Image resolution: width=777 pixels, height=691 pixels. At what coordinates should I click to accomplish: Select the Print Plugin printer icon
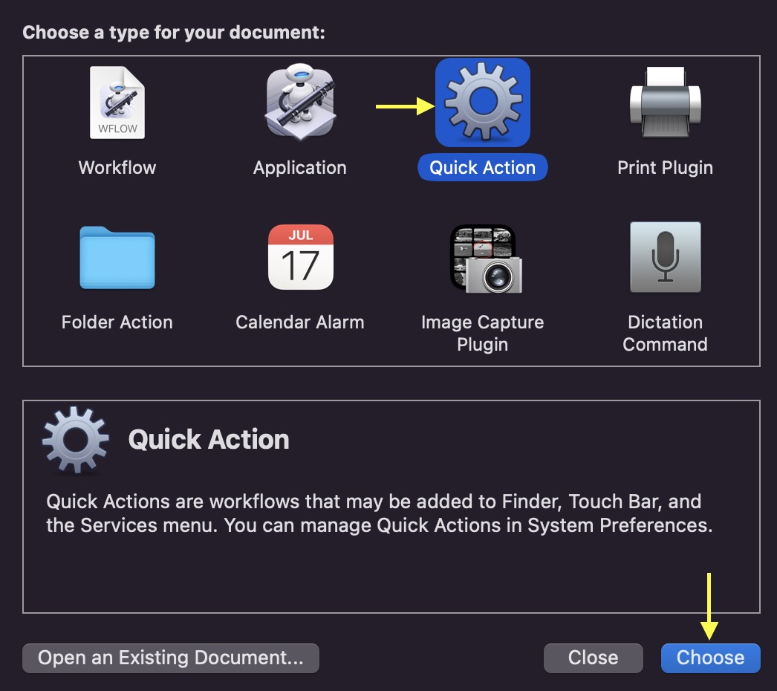[665, 101]
